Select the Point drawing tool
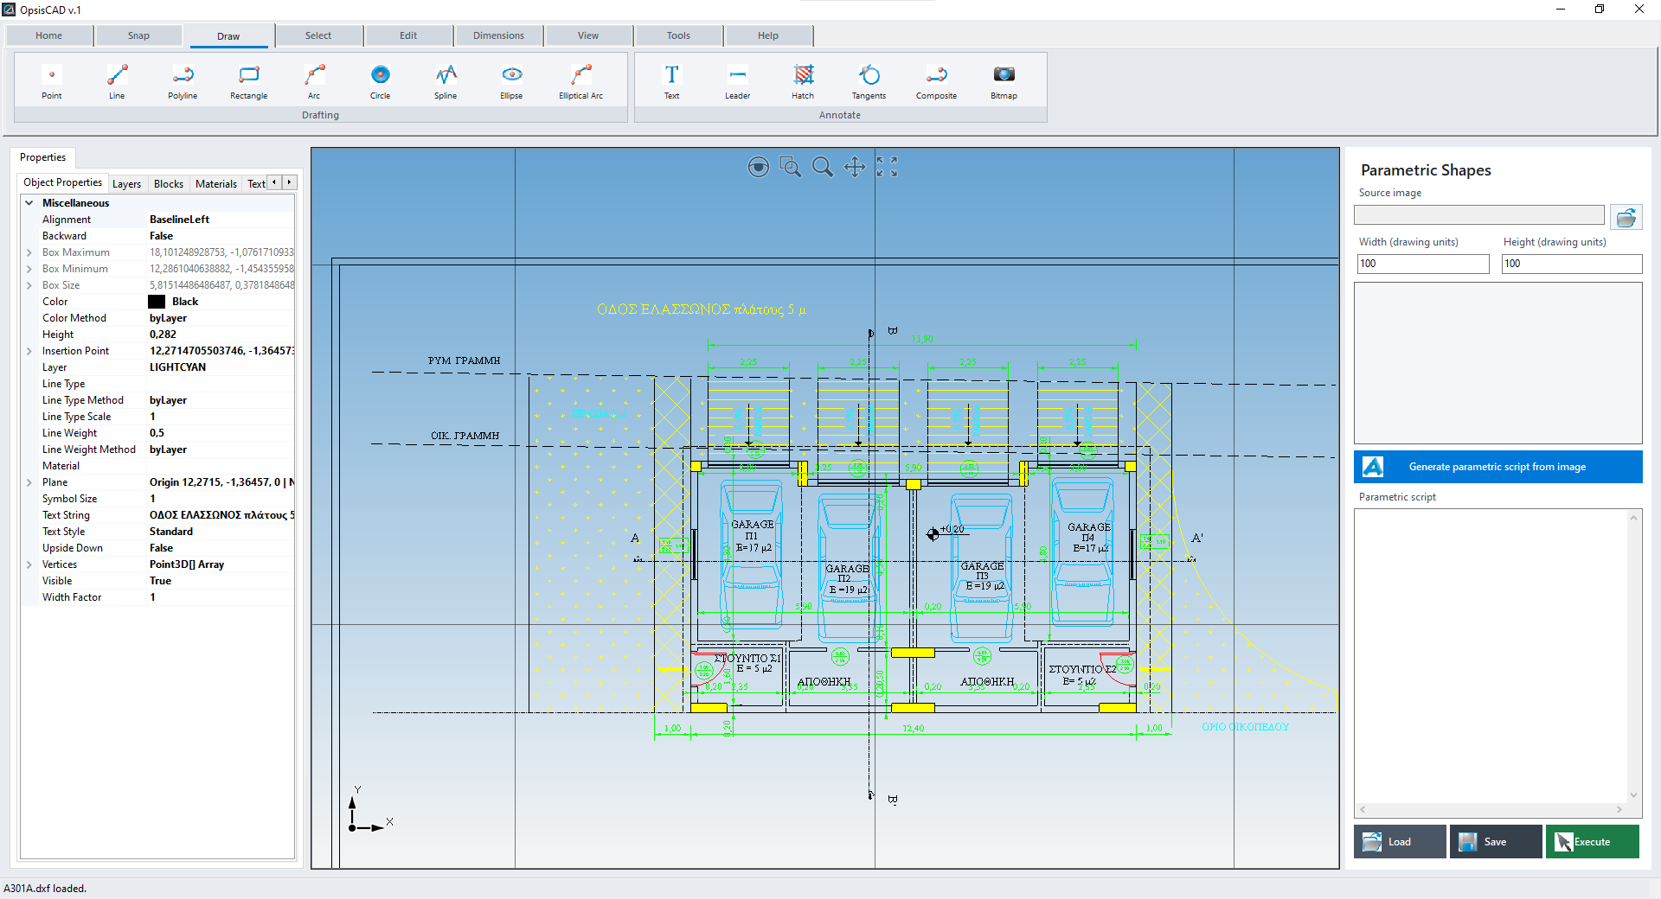 point(52,82)
